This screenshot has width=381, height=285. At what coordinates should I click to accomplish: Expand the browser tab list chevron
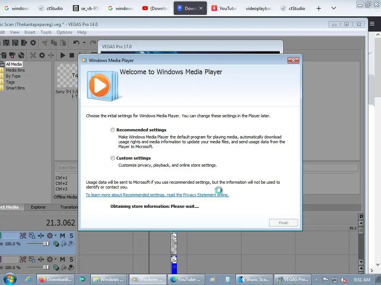tap(334, 8)
